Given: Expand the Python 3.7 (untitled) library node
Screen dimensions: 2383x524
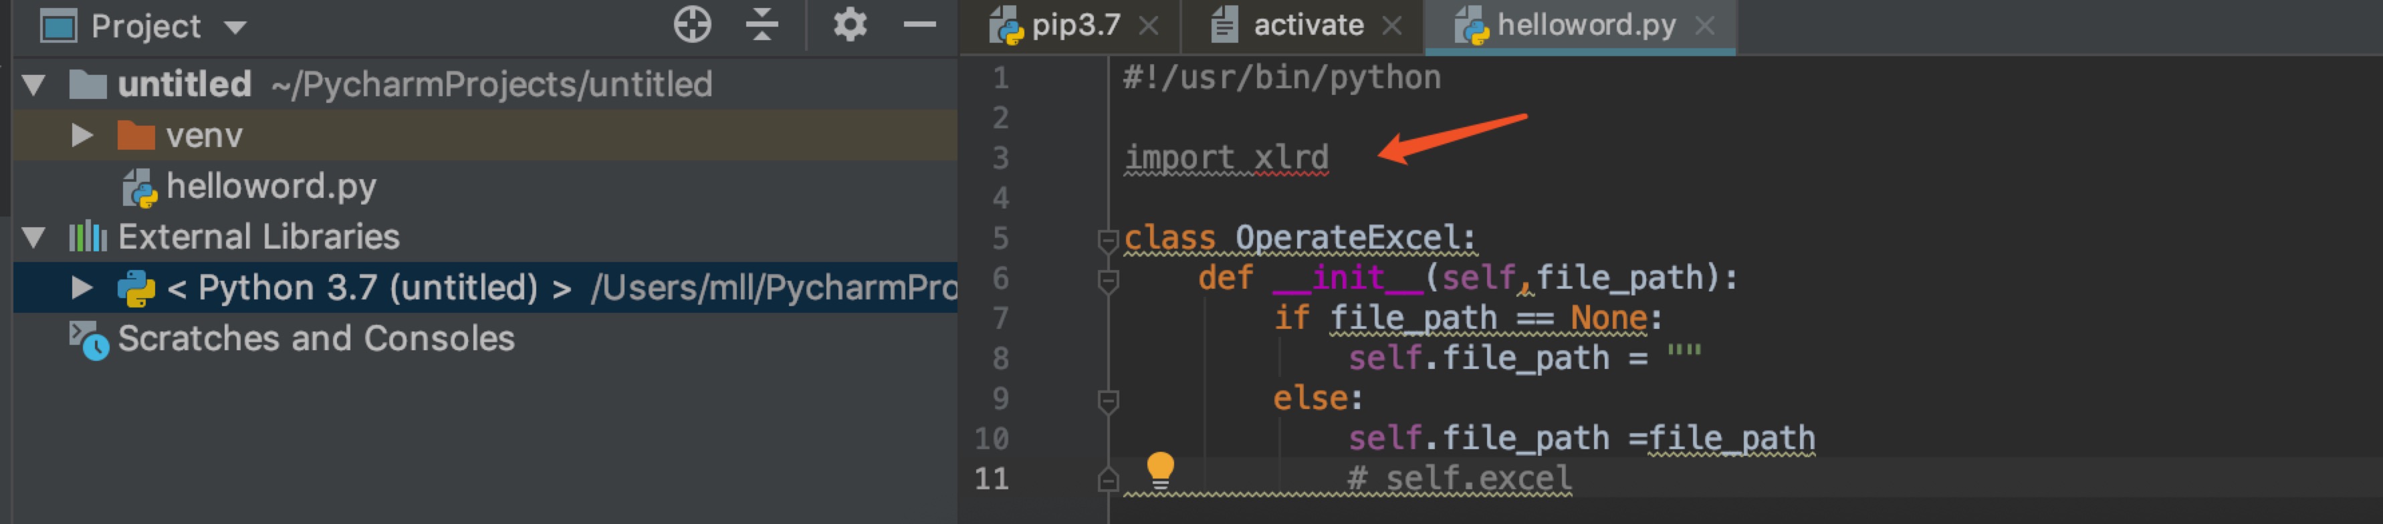Looking at the screenshot, I should point(82,288).
